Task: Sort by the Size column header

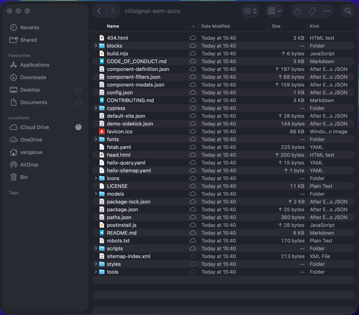Action: (276, 26)
